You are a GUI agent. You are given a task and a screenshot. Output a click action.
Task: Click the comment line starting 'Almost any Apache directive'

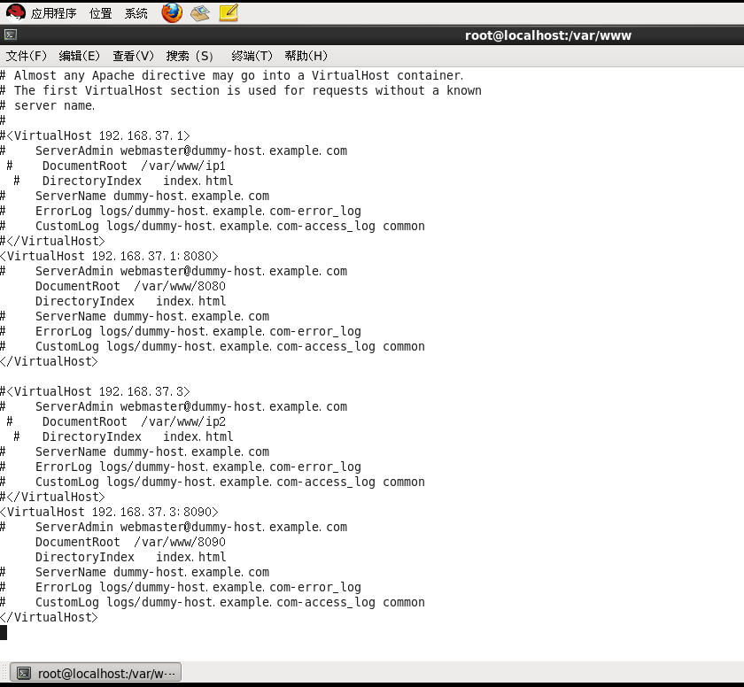[231, 75]
